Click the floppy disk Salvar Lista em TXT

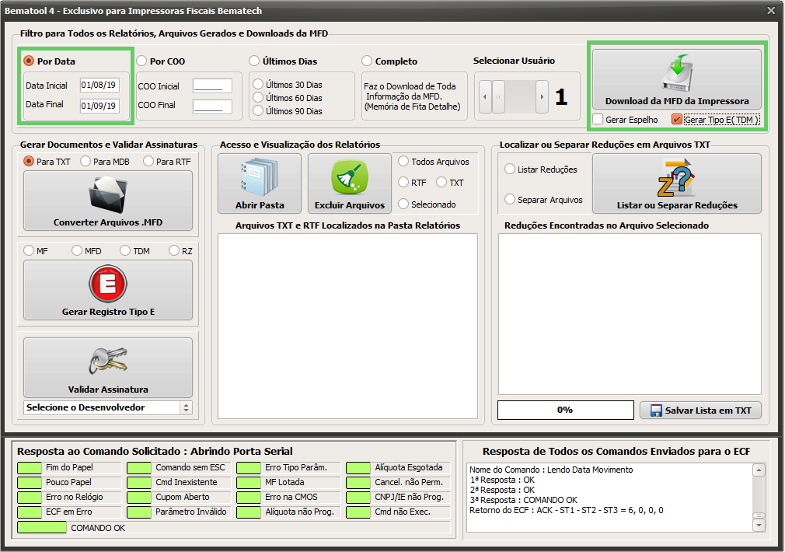click(x=656, y=411)
